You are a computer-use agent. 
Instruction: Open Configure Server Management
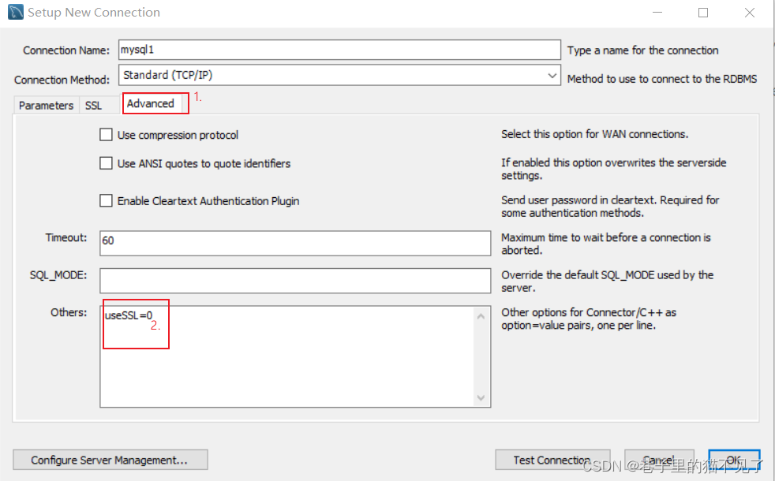tap(110, 460)
